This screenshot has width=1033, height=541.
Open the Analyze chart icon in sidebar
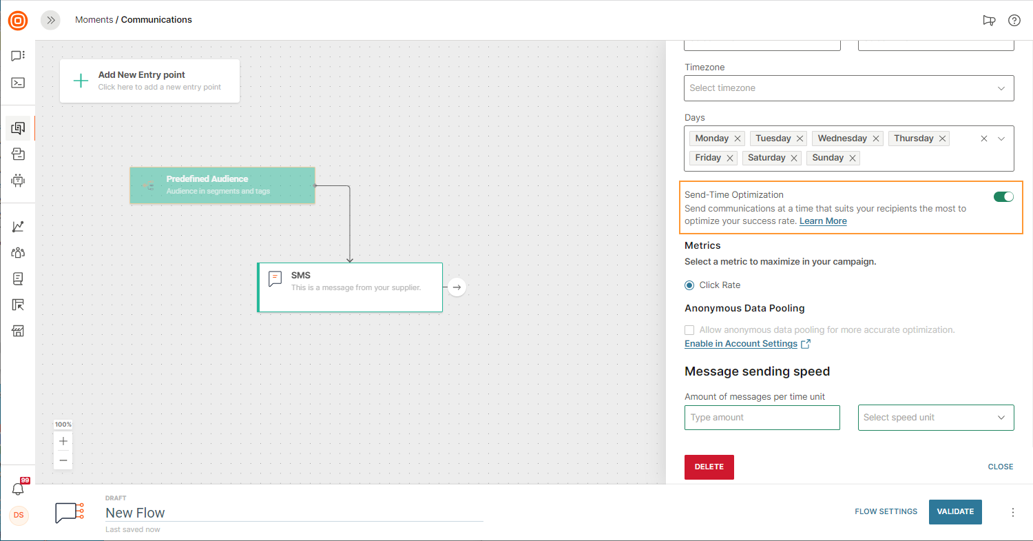point(18,227)
